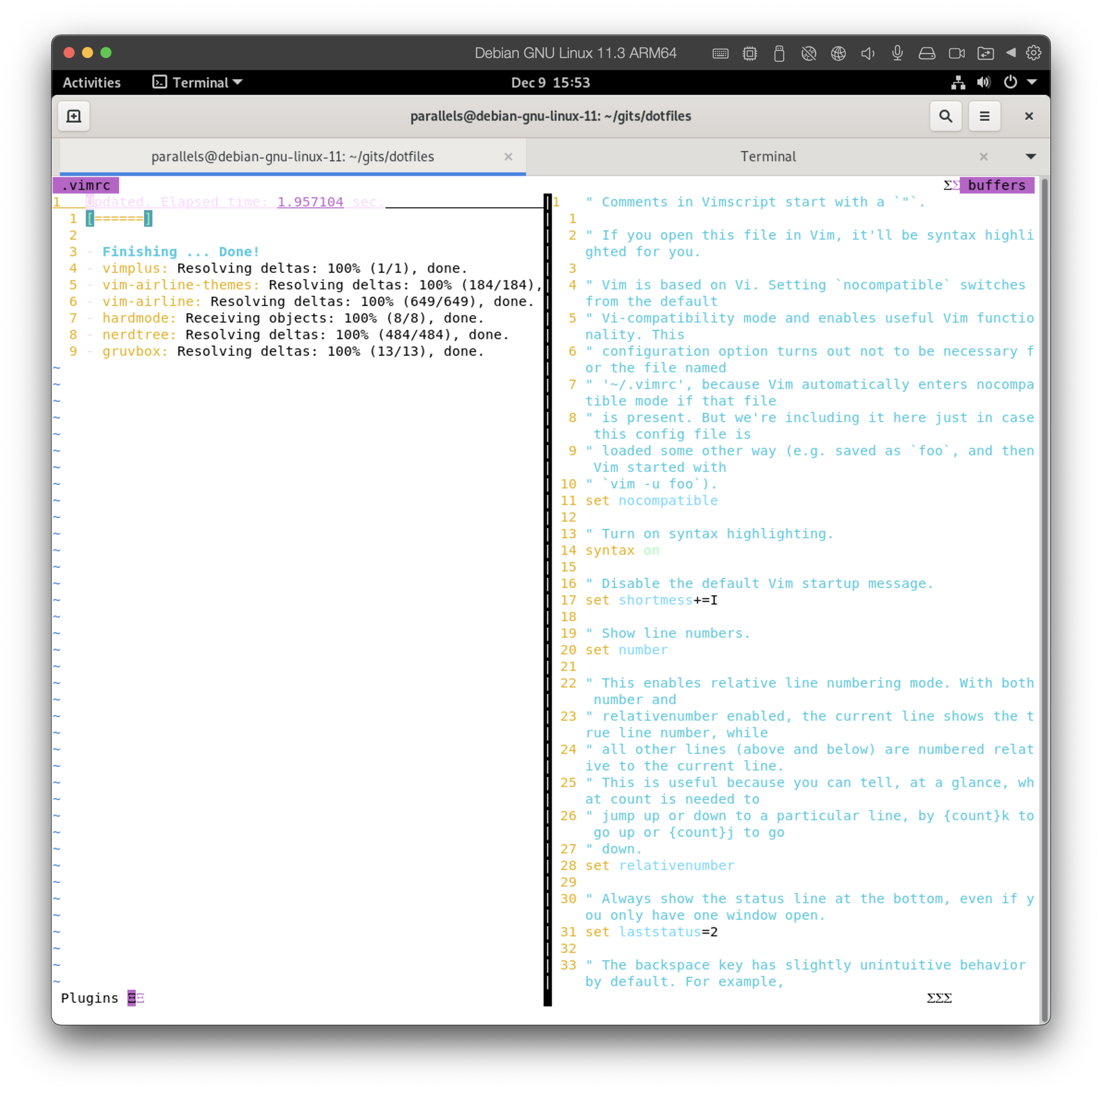1102x1093 pixels.
Task: Open the Terminal application menu
Action: pos(197,83)
